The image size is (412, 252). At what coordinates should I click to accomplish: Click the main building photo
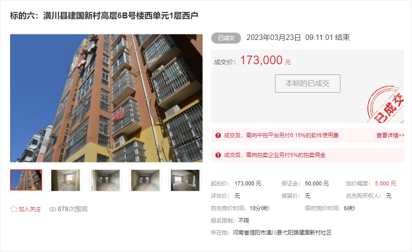click(106, 98)
